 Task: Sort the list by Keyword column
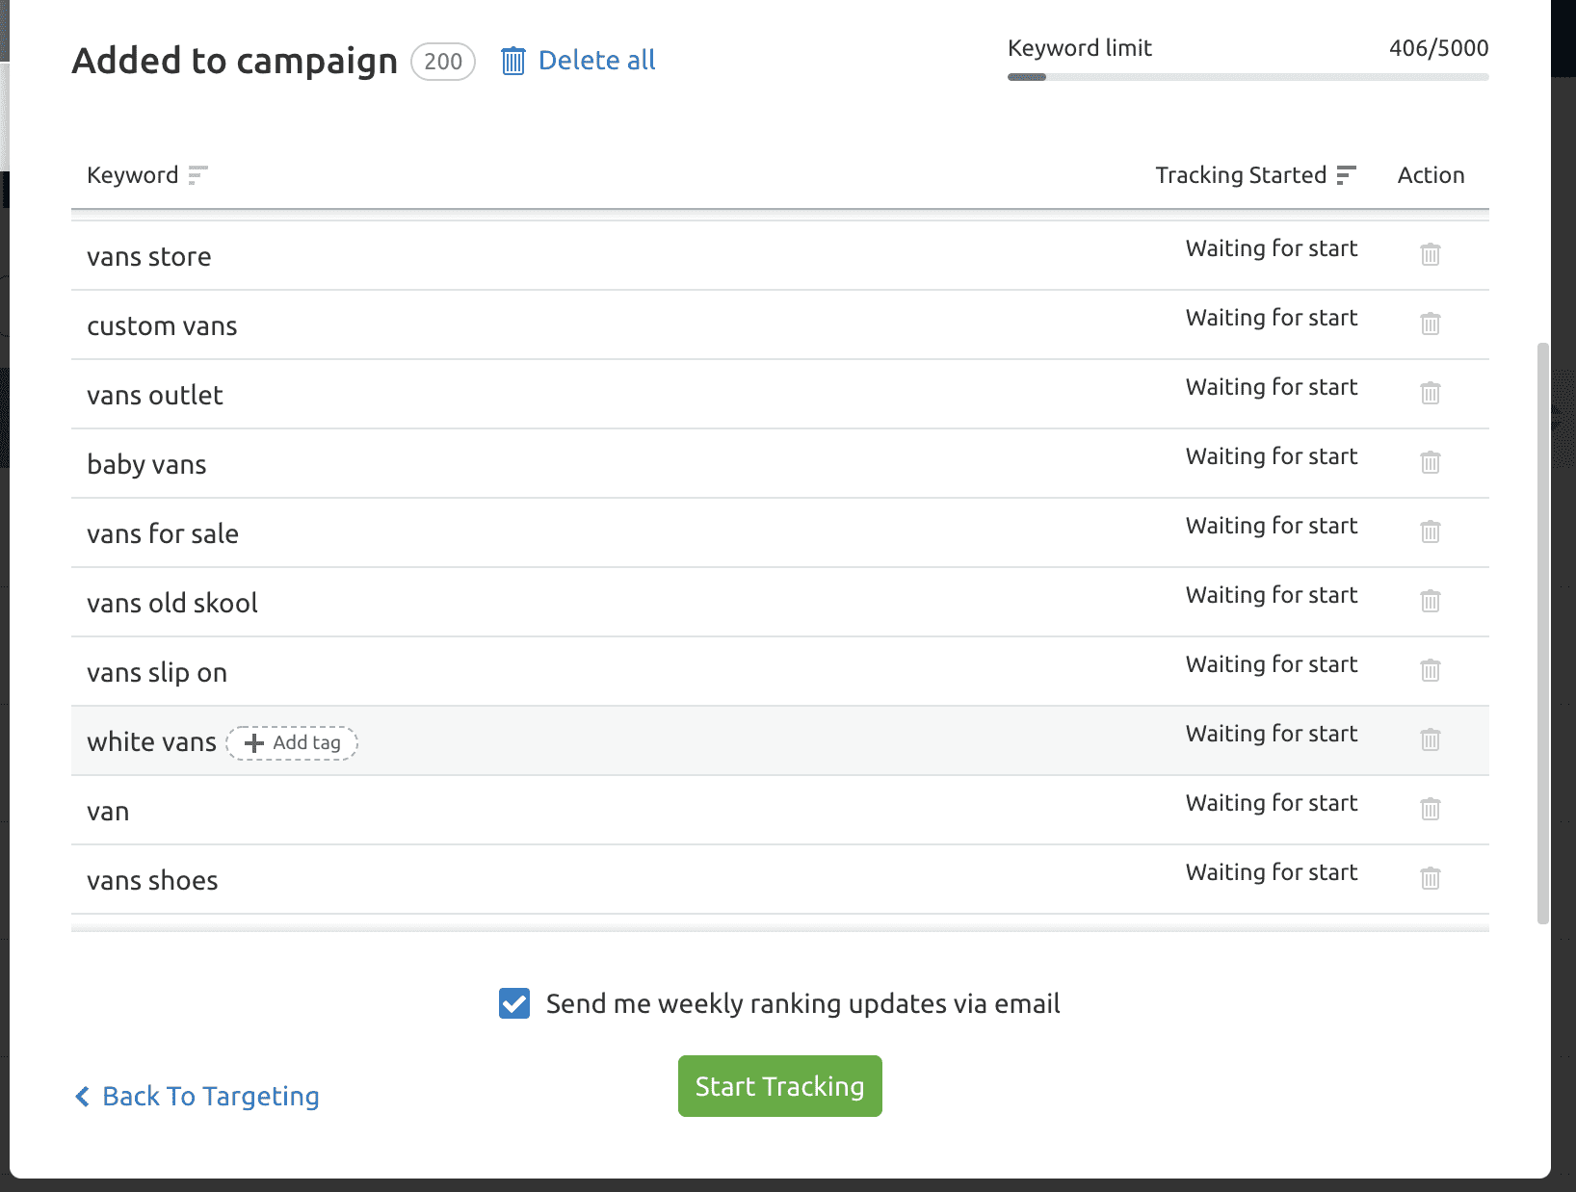(x=197, y=175)
